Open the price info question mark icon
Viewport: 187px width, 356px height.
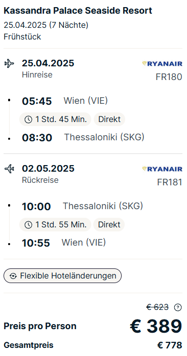point(178,307)
